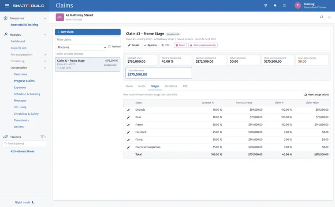Viewport: 335px width, 207px height.
Task: Click the Total row claim value $275,500.00
Action: 321,154
